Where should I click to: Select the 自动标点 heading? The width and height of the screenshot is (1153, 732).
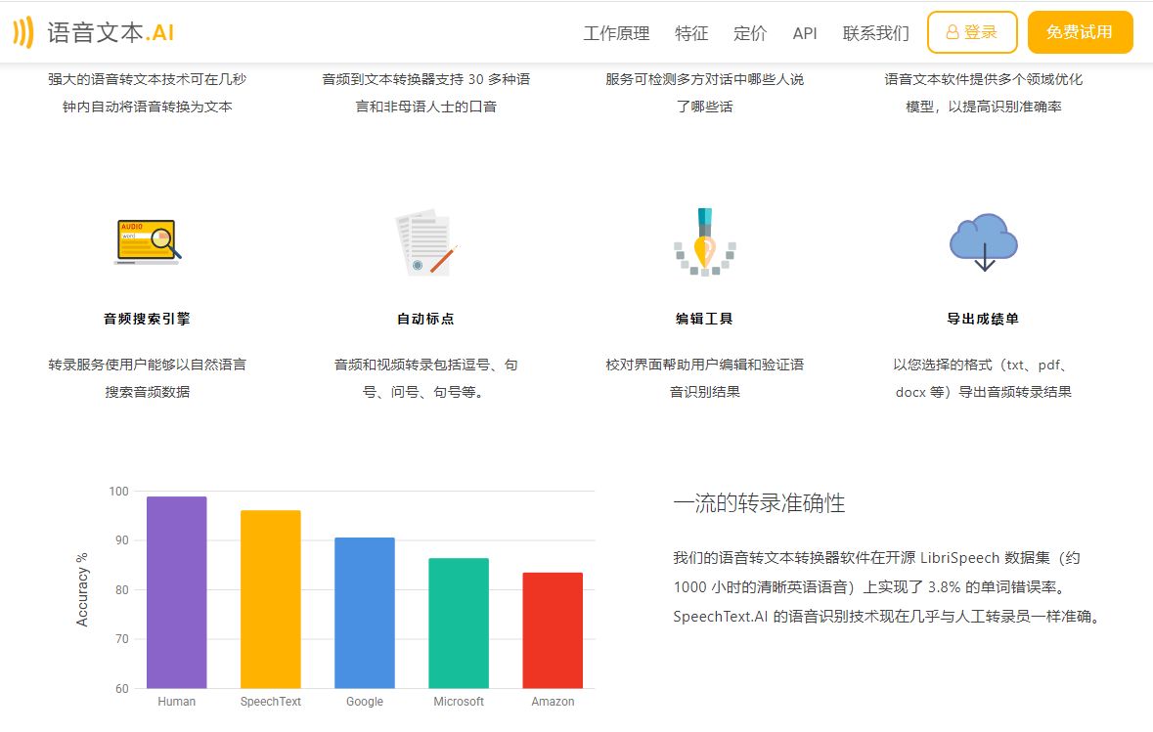(x=425, y=319)
